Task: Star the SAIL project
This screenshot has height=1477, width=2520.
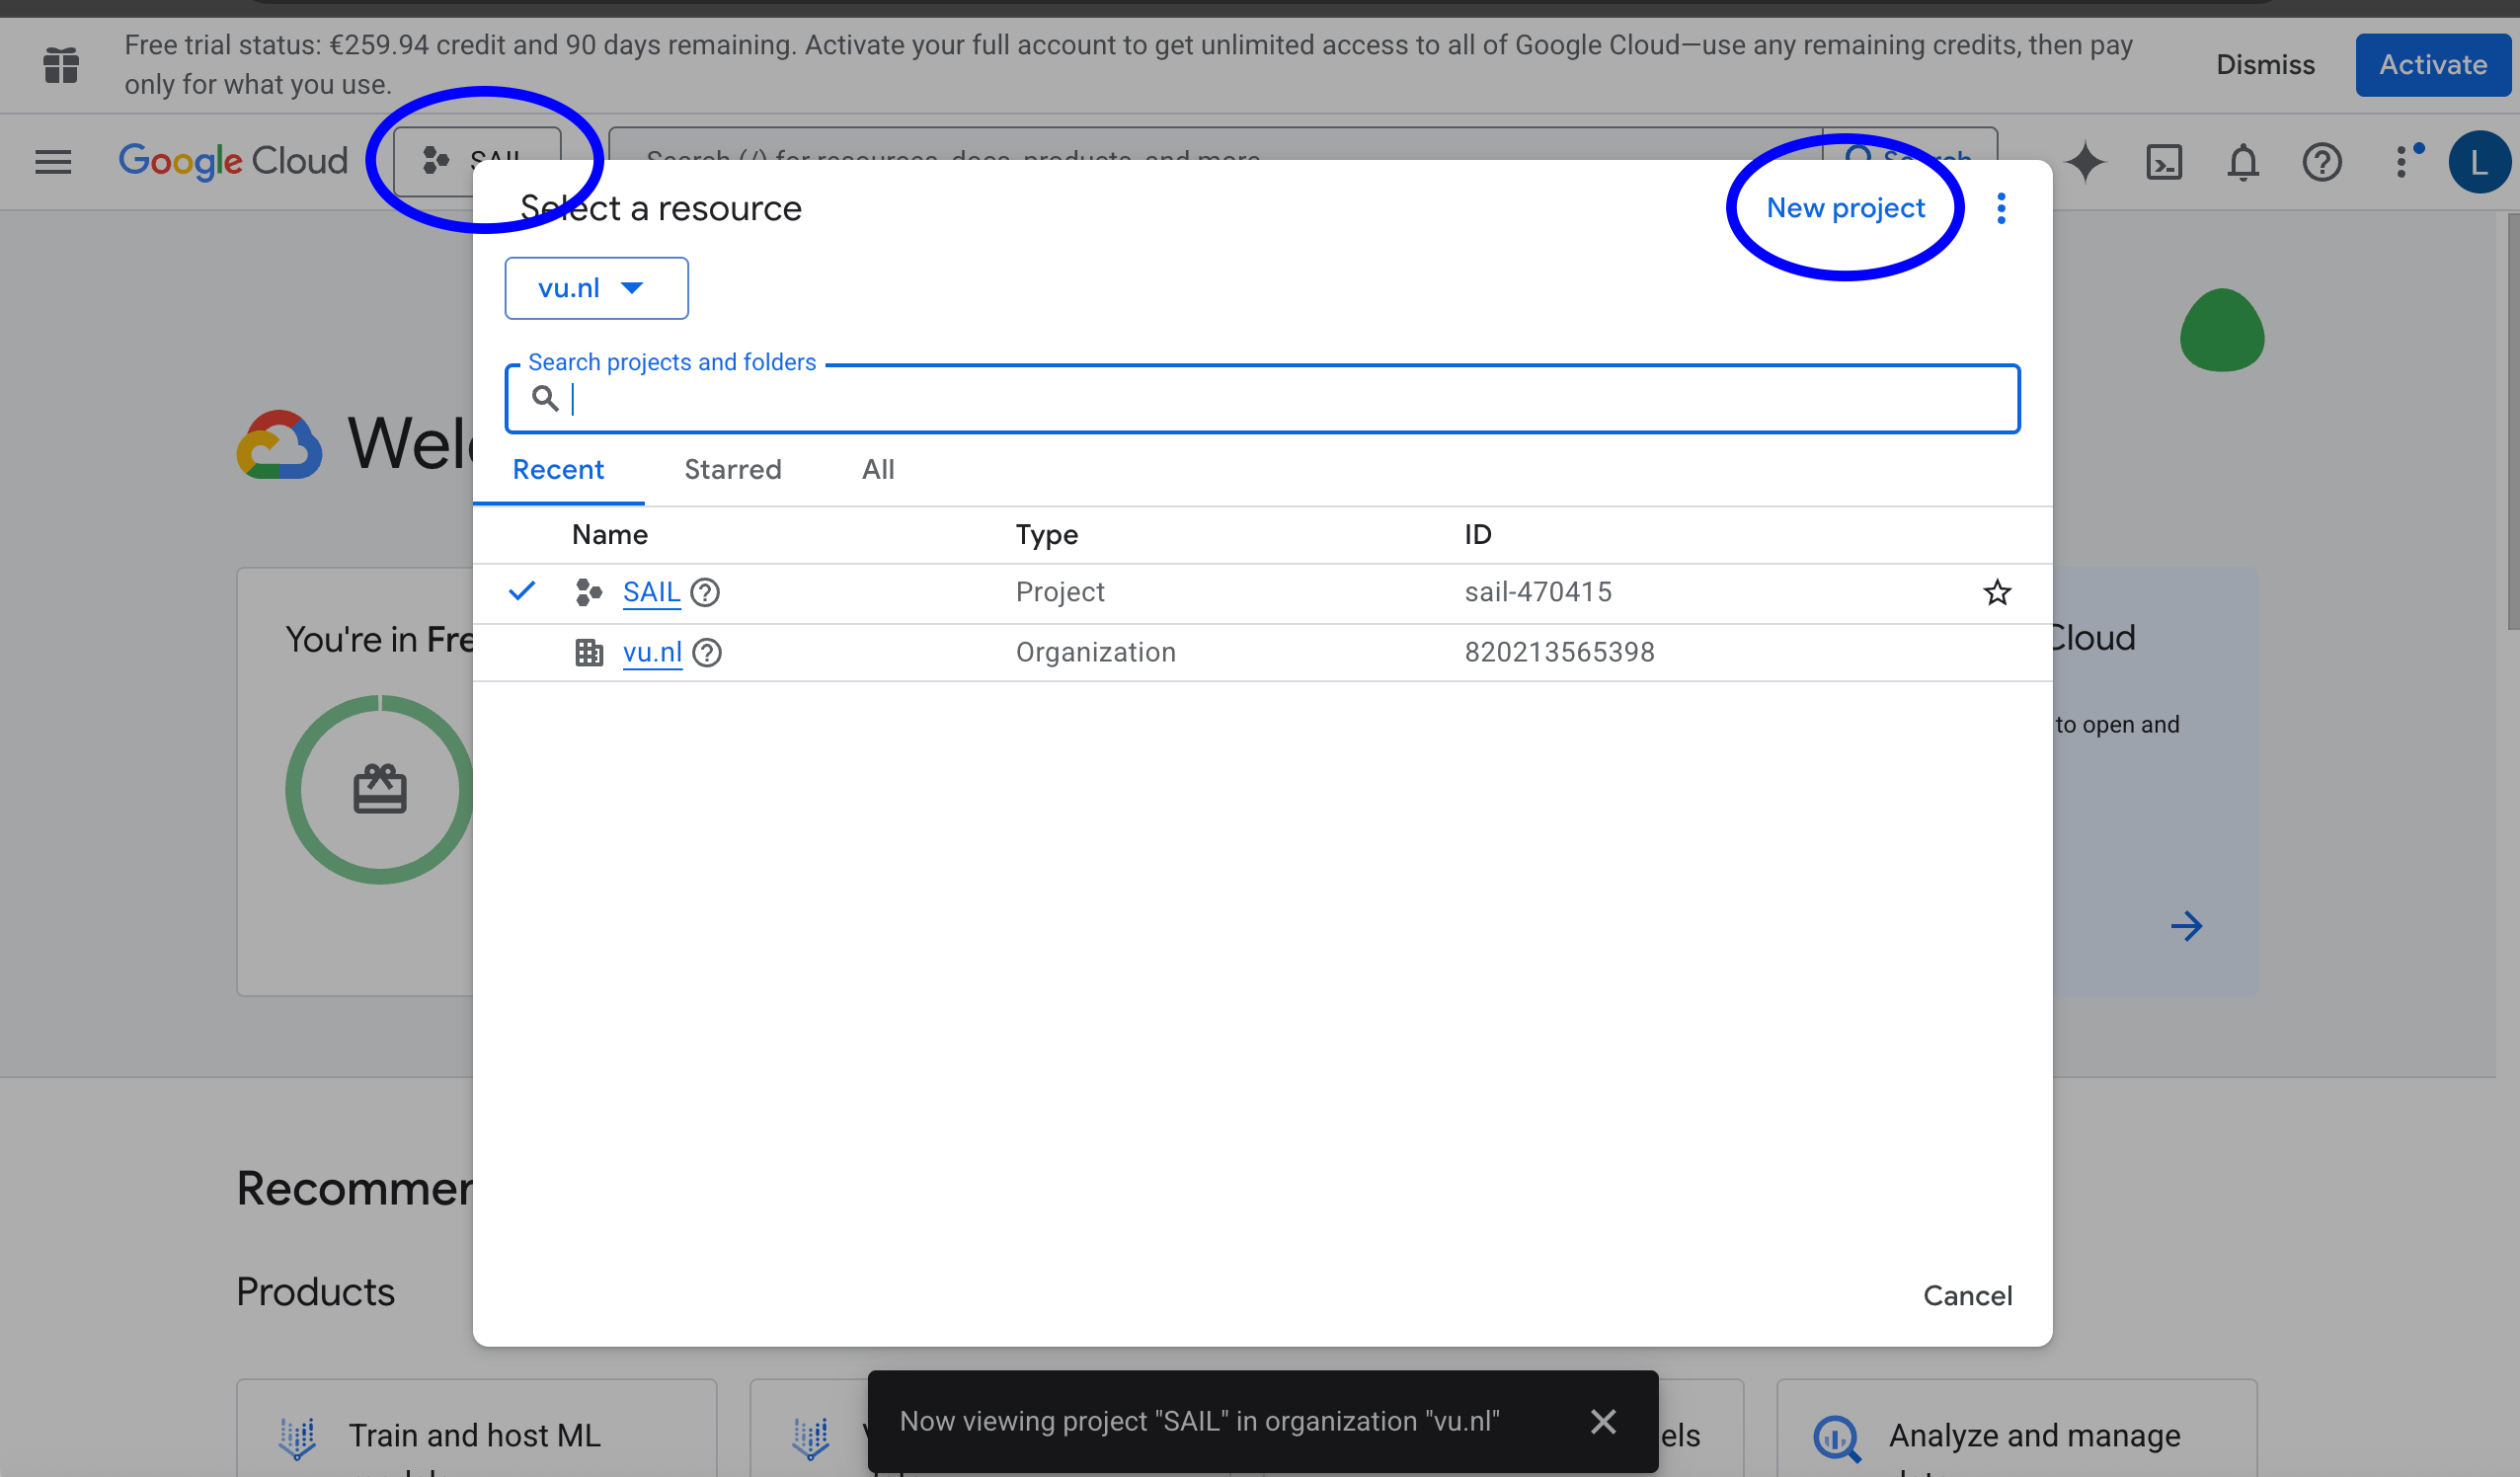Action: click(x=1996, y=592)
